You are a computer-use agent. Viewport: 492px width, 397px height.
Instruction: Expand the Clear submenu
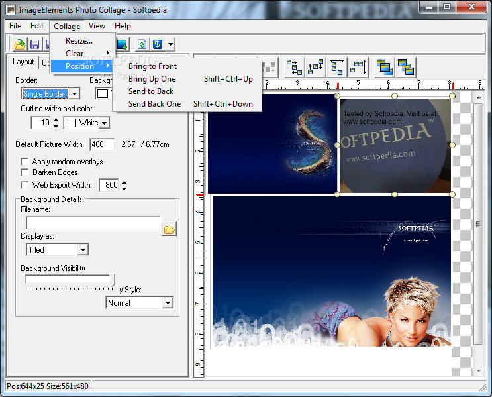81,54
